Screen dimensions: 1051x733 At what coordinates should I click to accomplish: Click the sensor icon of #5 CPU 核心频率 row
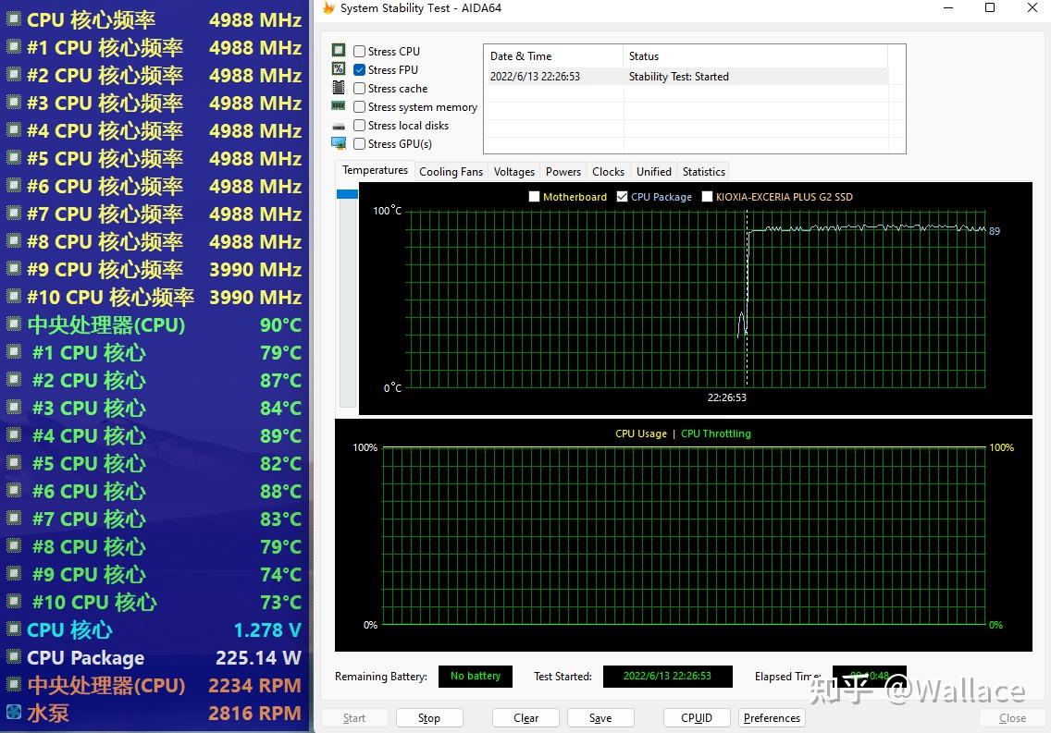[x=13, y=158]
